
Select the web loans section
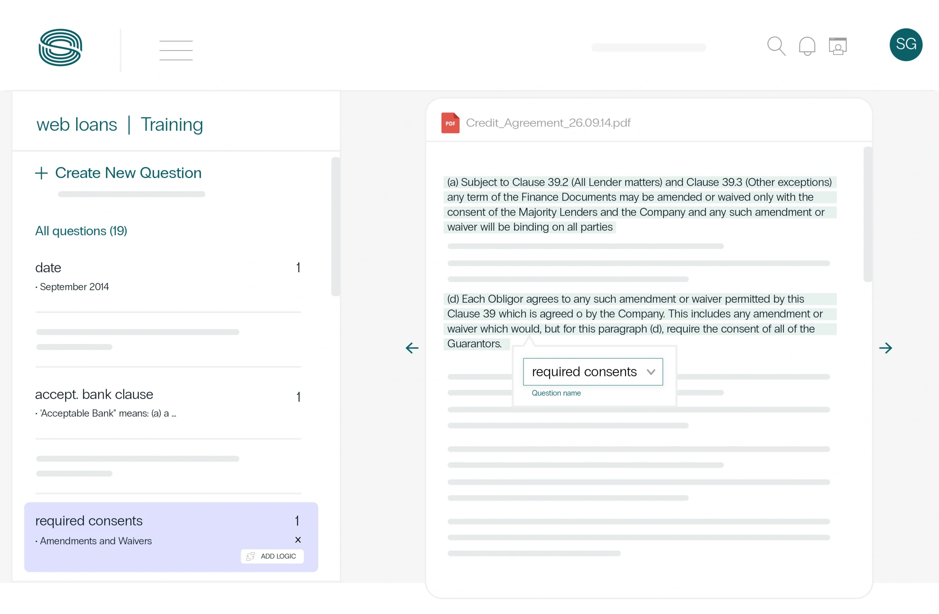coord(77,125)
